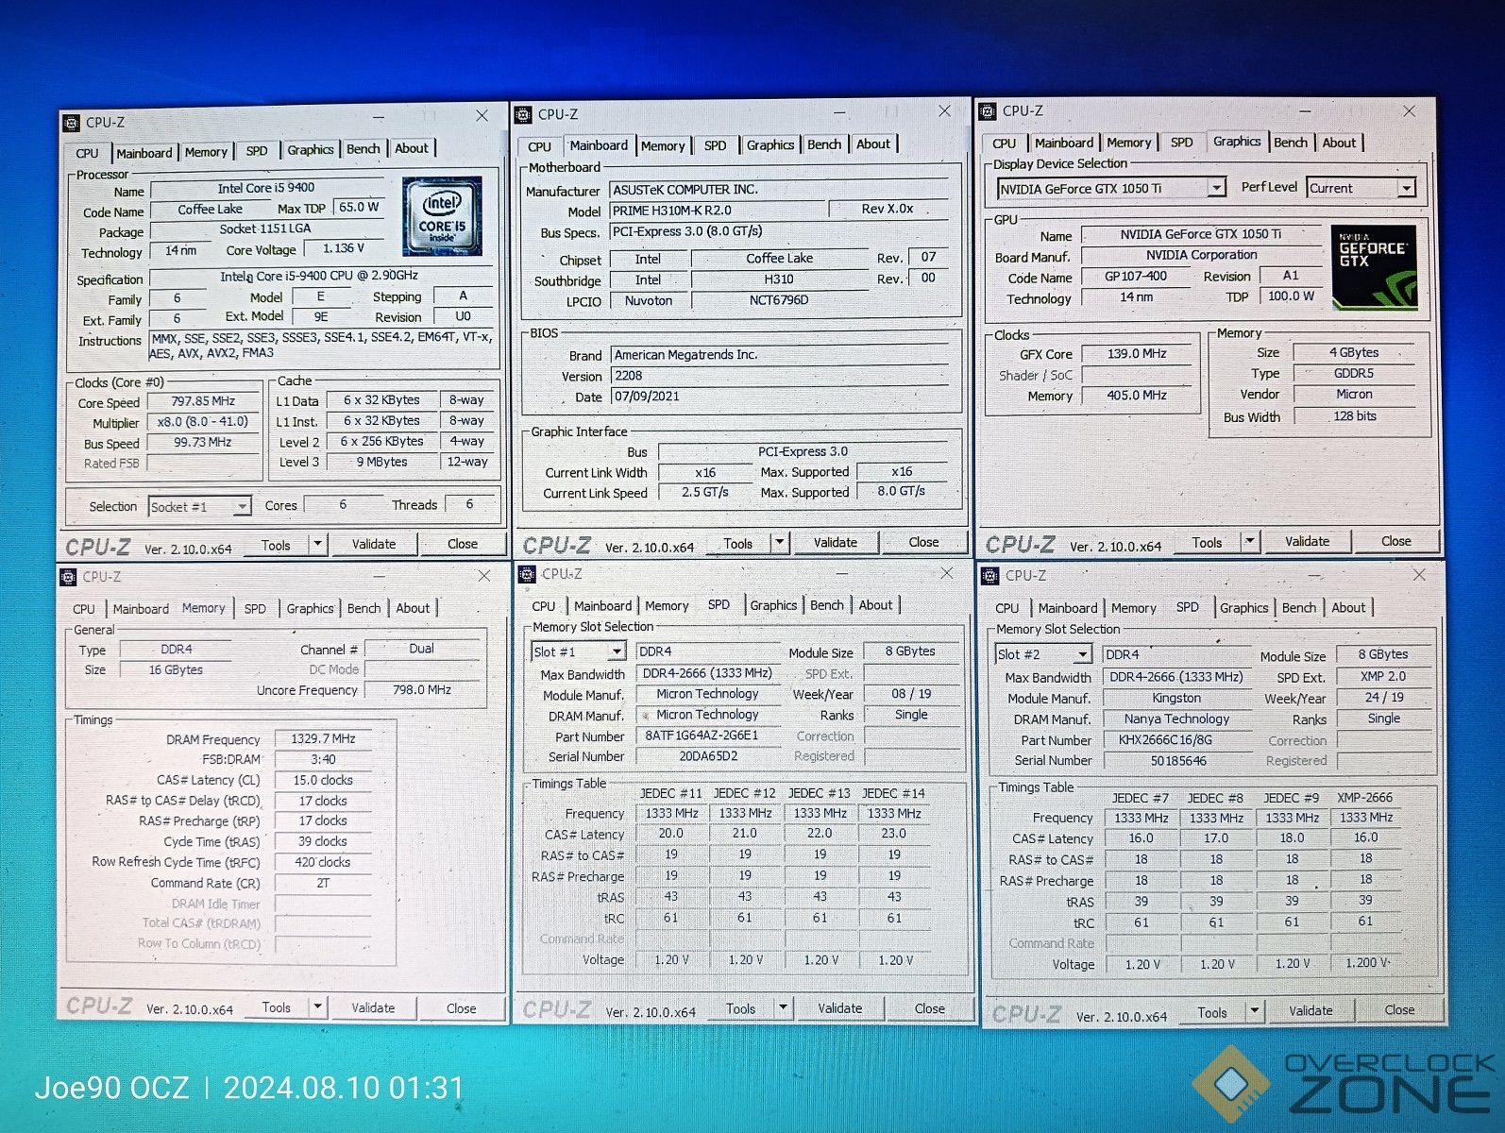The image size is (1505, 1133).
Task: Click the processor Name field Intel Core i5 9400
Action: click(267, 188)
